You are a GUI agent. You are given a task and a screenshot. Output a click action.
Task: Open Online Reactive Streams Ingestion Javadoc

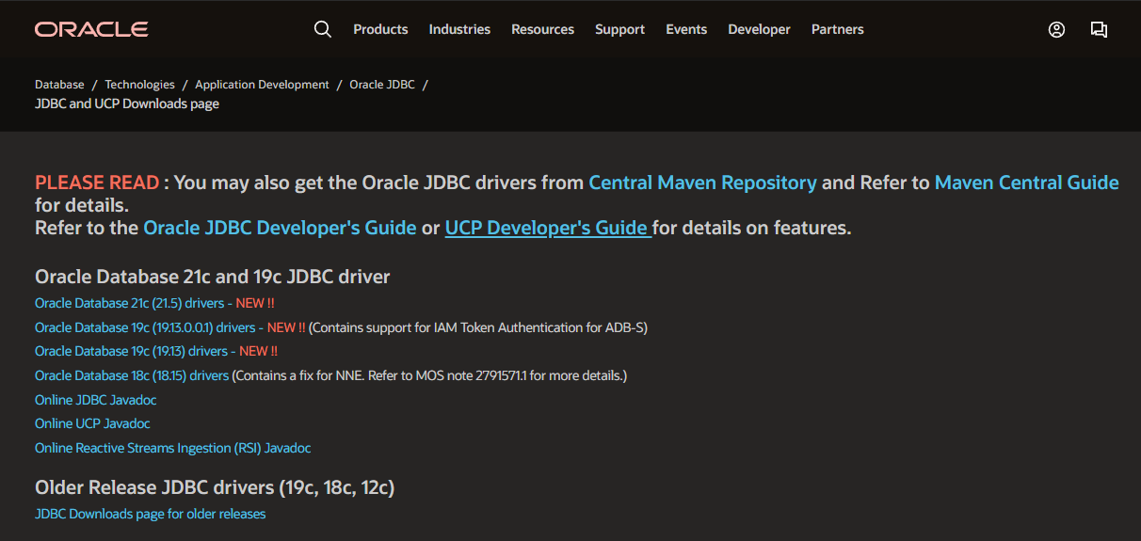[172, 448]
